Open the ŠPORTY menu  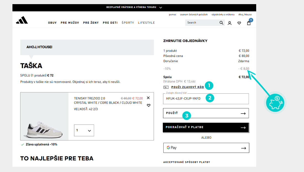(x=128, y=23)
